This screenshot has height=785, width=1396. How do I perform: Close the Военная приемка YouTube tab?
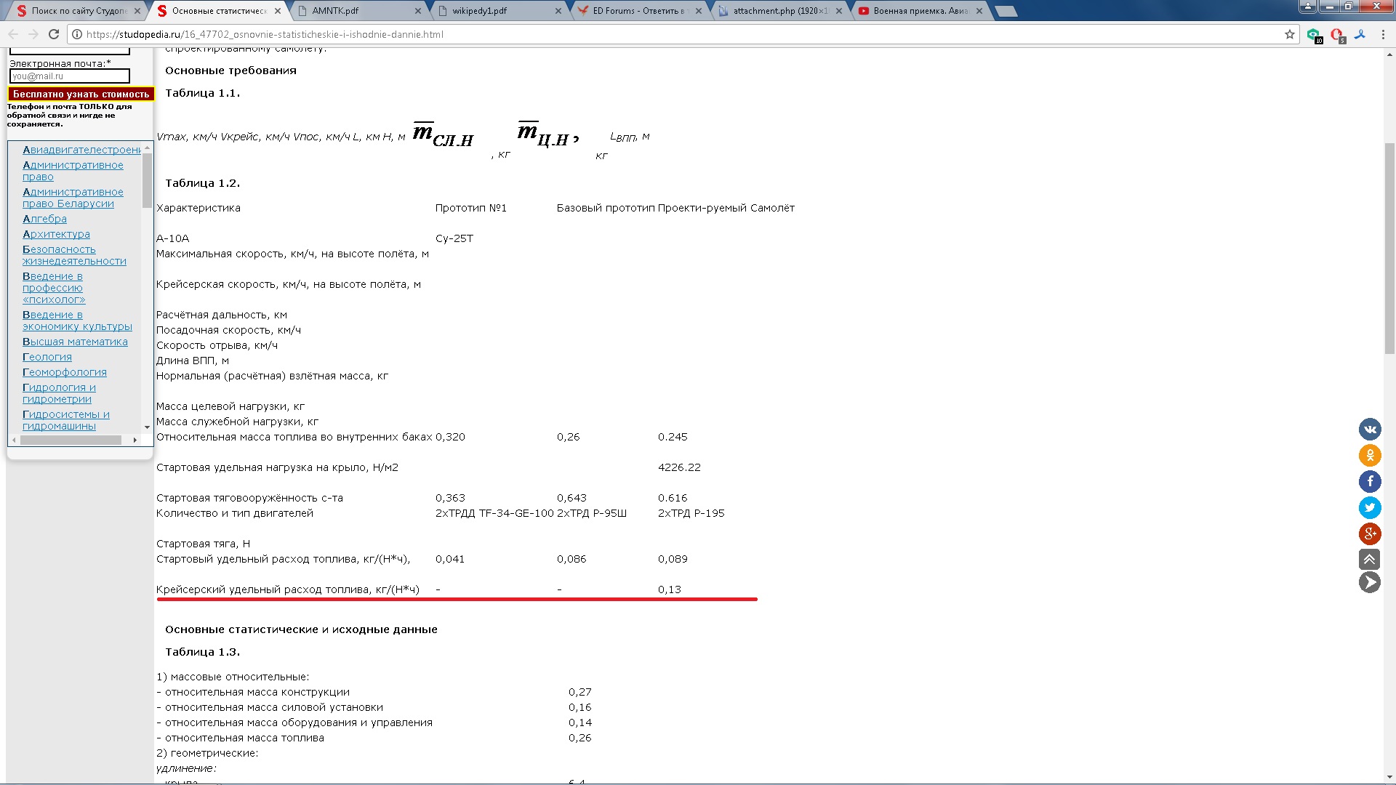click(x=979, y=11)
